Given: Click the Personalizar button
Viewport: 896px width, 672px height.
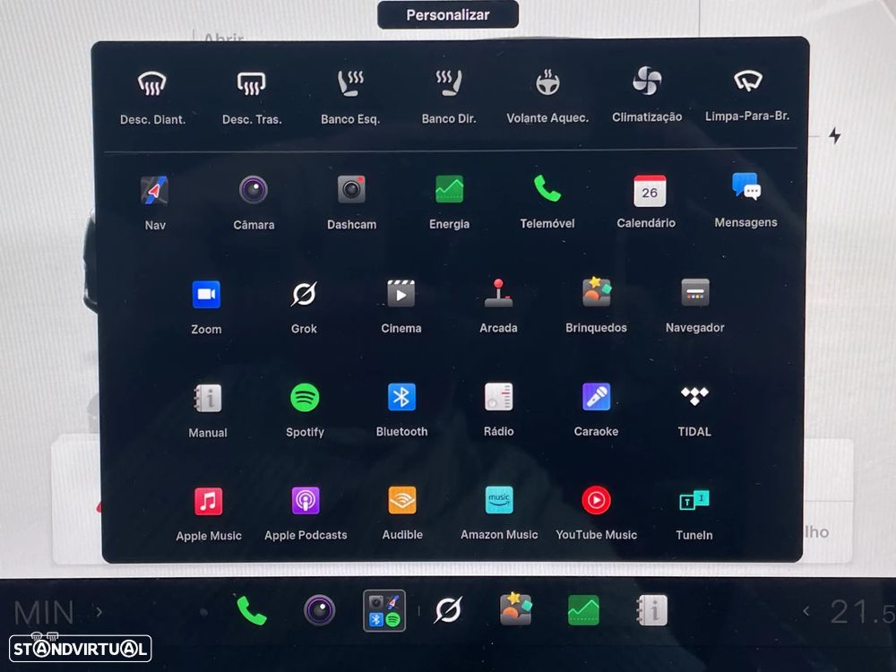Looking at the screenshot, I should coord(447,14).
